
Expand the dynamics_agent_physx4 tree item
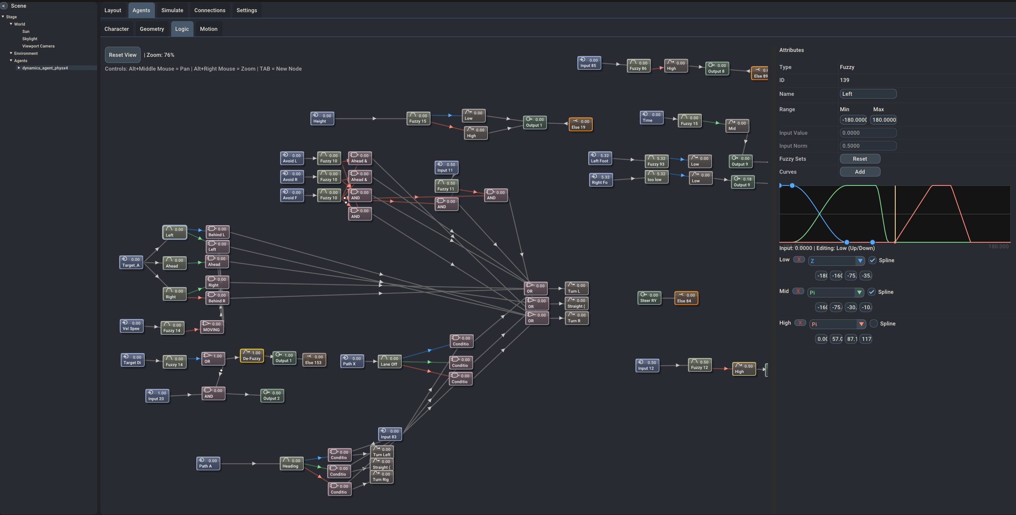pos(19,68)
